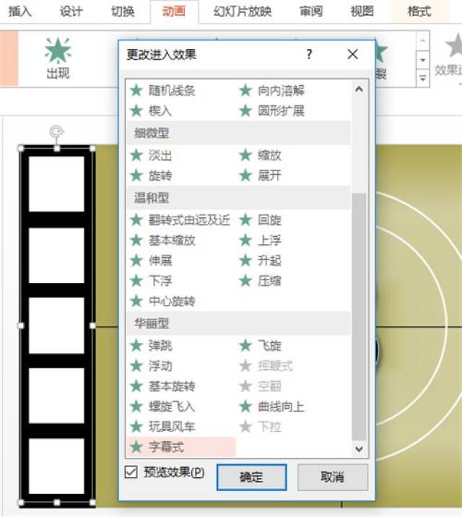The height and width of the screenshot is (517, 462).
Task: Open the 设计 ribbon tab
Action: pos(71,12)
